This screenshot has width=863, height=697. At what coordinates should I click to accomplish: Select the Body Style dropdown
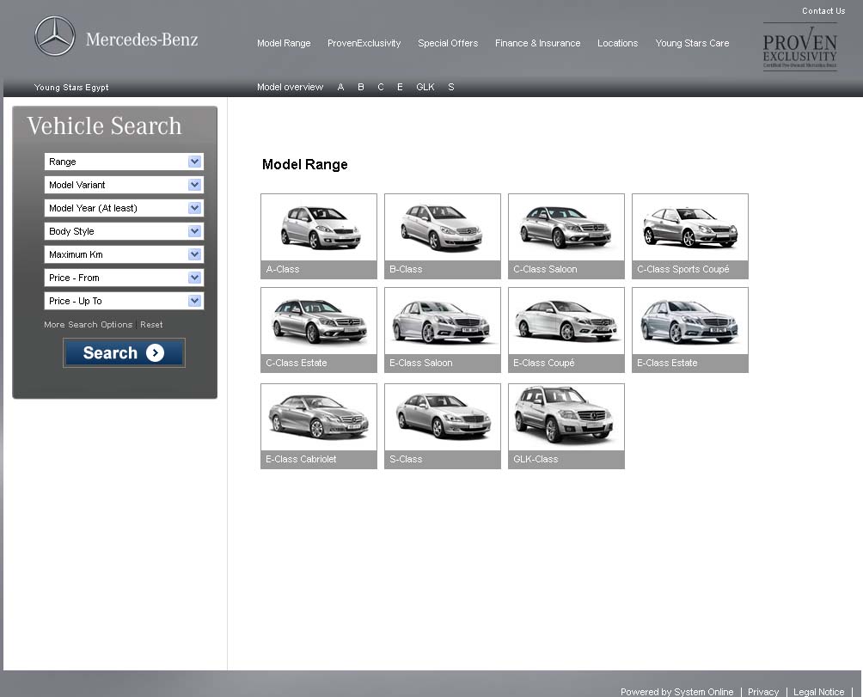pyautogui.click(x=124, y=231)
